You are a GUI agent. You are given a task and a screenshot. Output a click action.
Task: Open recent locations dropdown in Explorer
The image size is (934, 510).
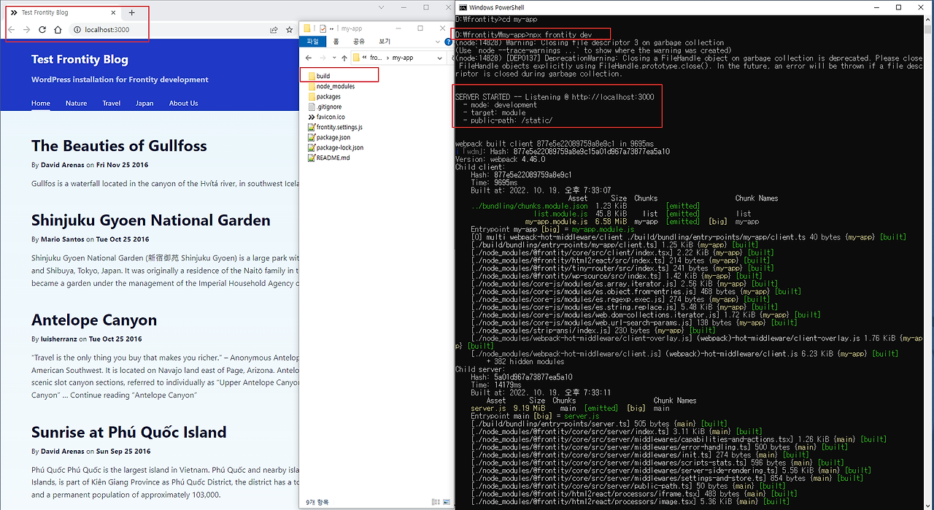click(x=336, y=57)
